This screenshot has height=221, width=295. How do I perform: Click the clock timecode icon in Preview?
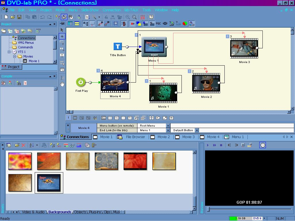(263, 145)
